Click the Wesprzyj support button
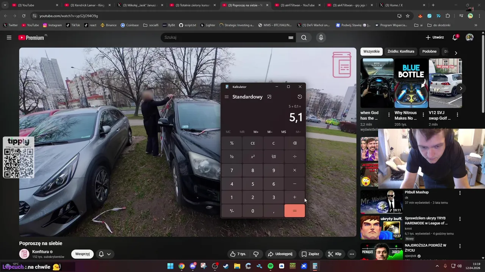The image size is (485, 272). coord(82,254)
